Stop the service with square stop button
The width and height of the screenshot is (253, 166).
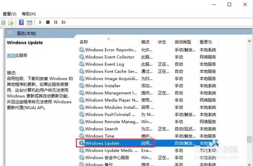[48, 22]
